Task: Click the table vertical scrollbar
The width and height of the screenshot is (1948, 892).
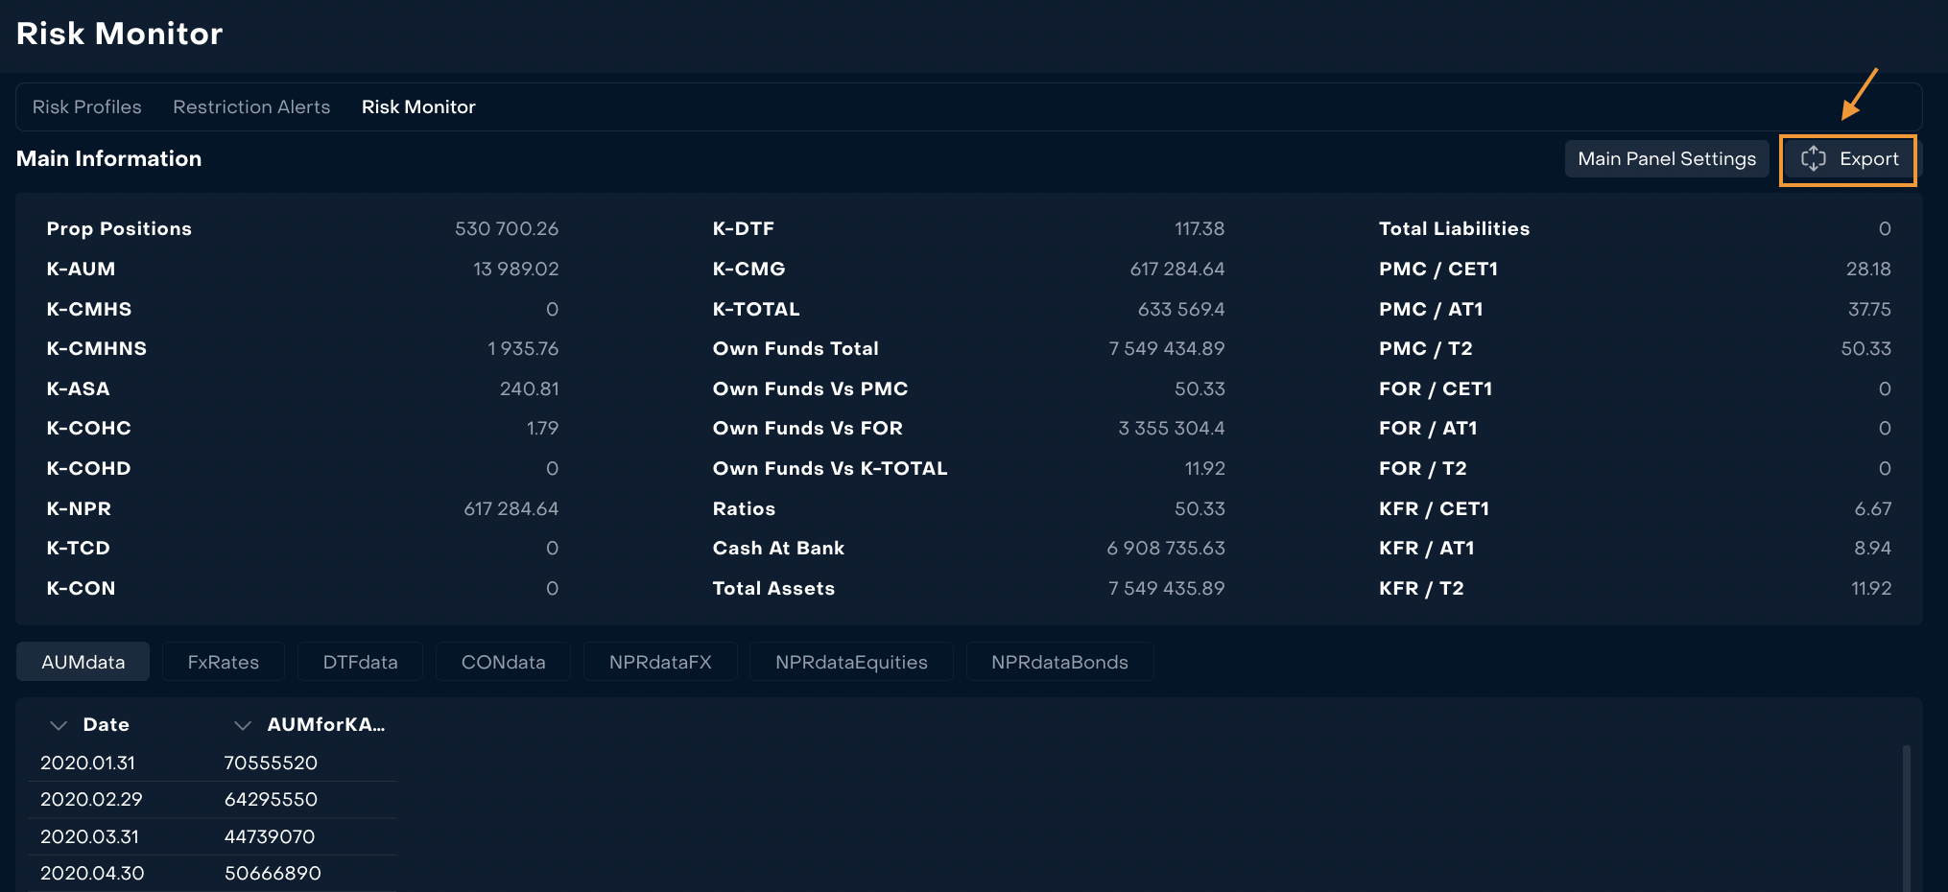Action: pos(1906,815)
